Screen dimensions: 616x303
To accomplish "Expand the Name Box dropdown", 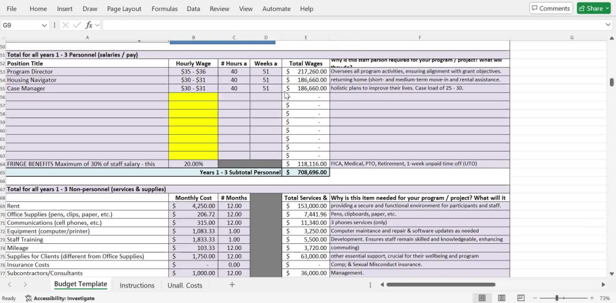I will coord(44,25).
